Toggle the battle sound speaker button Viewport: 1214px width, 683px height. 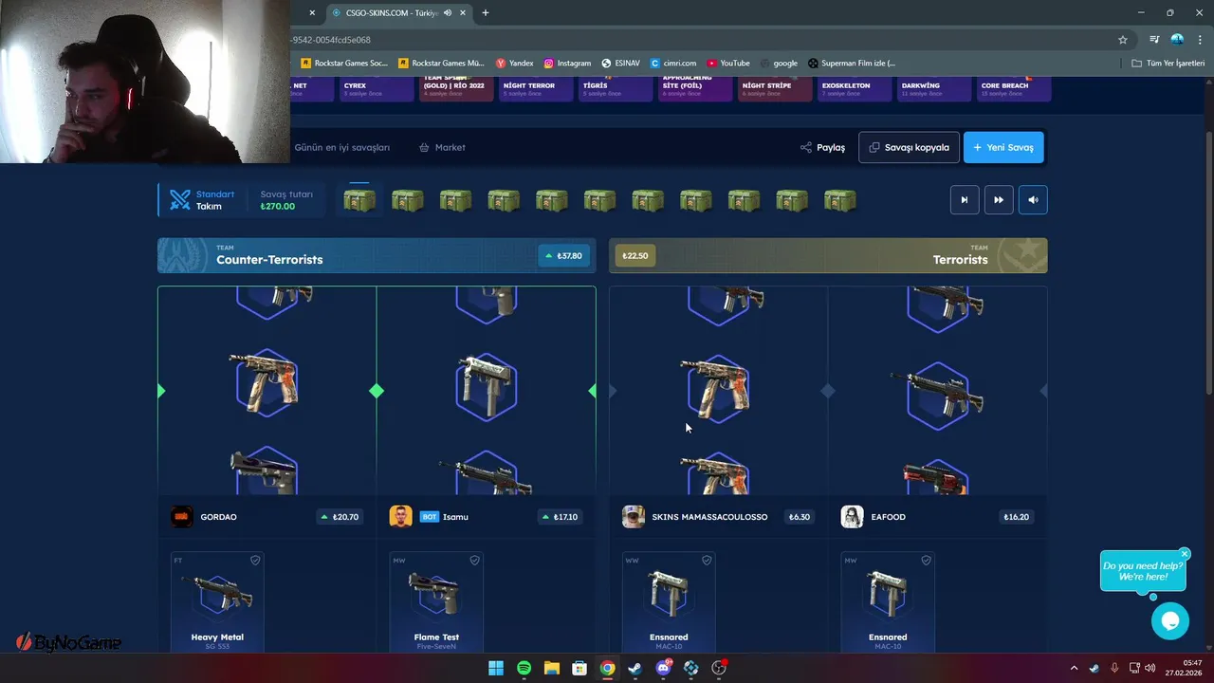[x=1033, y=200]
